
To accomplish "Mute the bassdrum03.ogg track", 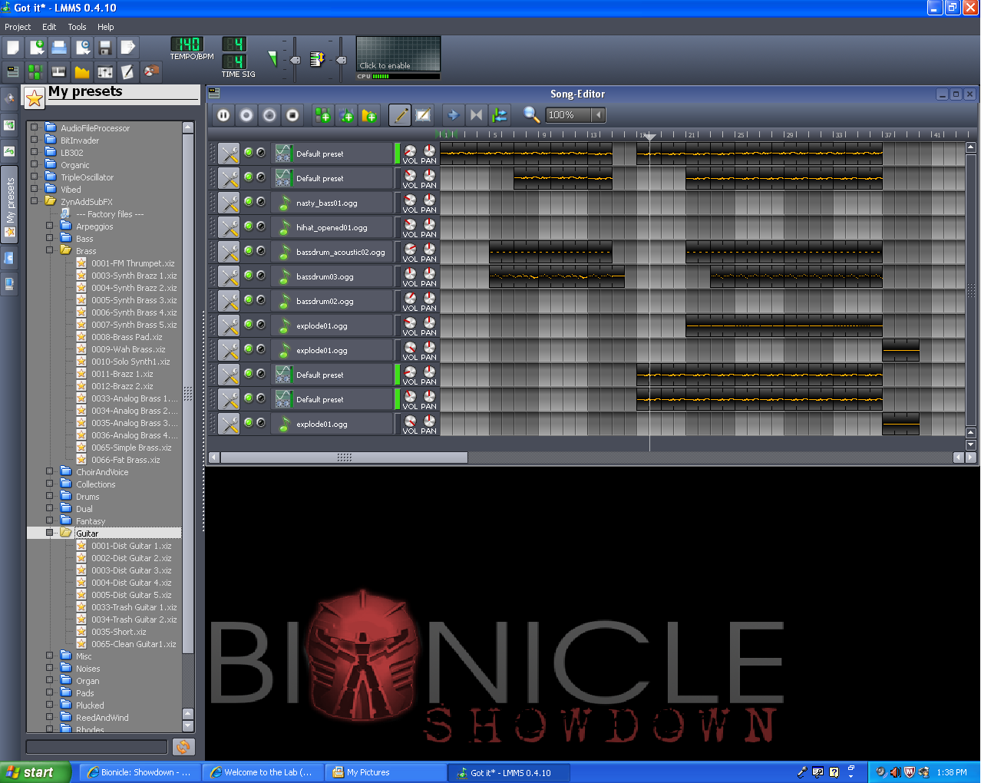I will pyautogui.click(x=249, y=275).
